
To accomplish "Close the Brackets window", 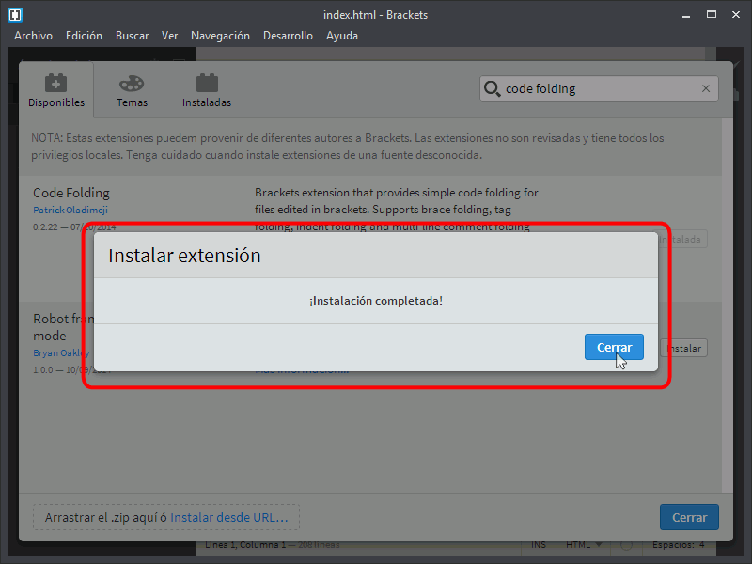I will [736, 15].
